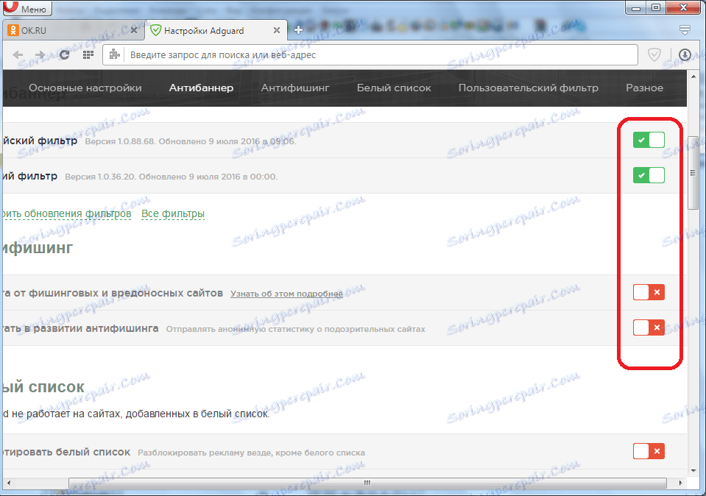Click text 'Разблокировать рекламу везде, кроме белого списка'
Viewport: 706px width, 496px height.
coord(251,453)
